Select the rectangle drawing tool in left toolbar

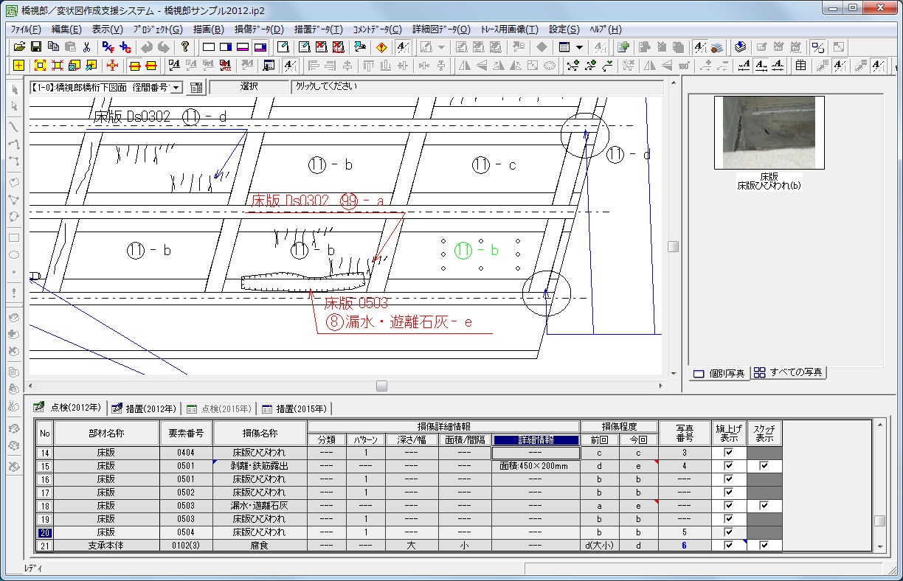pos(13,237)
